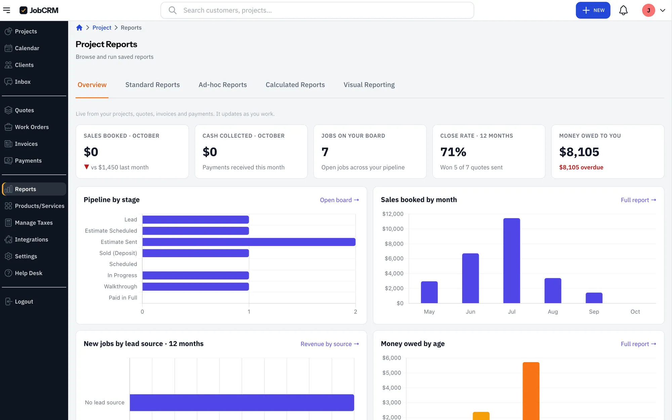
Task: Click the Settings gear icon
Action: 8,256
